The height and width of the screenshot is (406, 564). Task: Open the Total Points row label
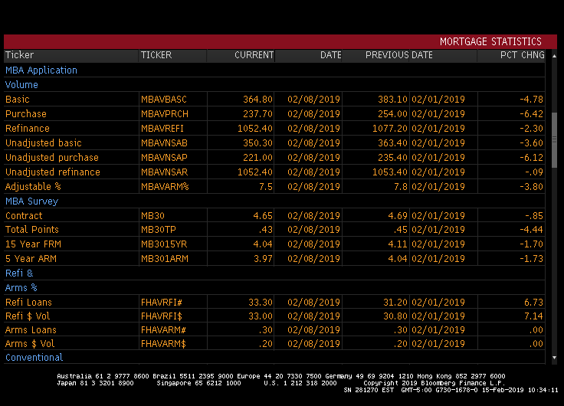[x=32, y=230]
